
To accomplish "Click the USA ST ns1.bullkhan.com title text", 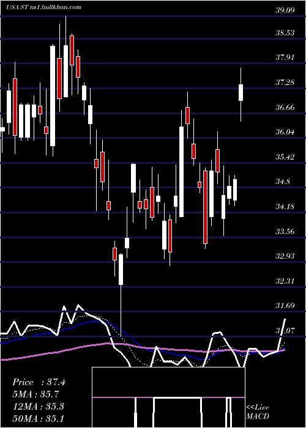I will coord(43,7).
